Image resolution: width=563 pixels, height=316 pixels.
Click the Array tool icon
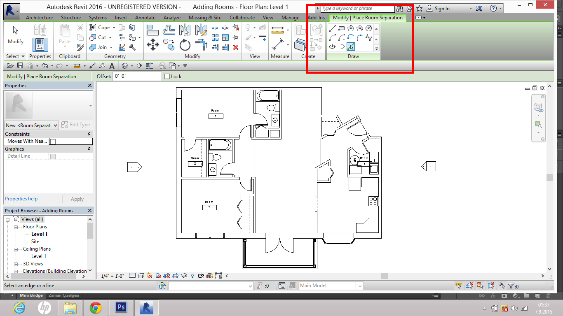(215, 37)
